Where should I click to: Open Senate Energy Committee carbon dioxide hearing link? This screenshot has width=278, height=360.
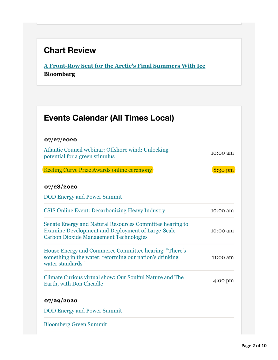[x=116, y=230]
